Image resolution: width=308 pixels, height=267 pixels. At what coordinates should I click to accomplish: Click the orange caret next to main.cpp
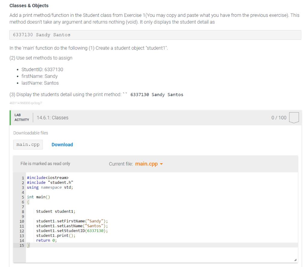(x=161, y=164)
